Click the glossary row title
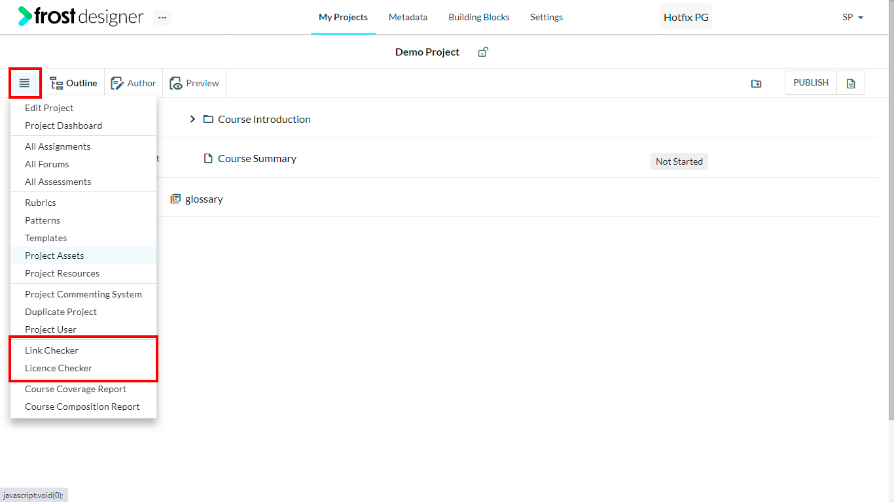 point(204,199)
